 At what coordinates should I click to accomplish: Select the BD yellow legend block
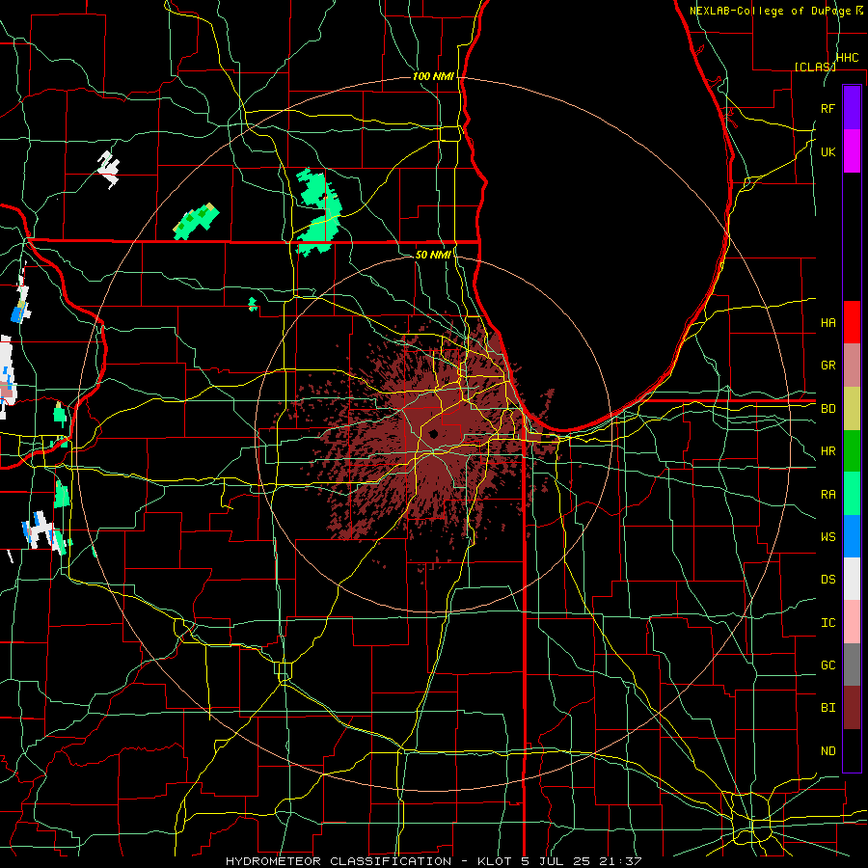852,408
